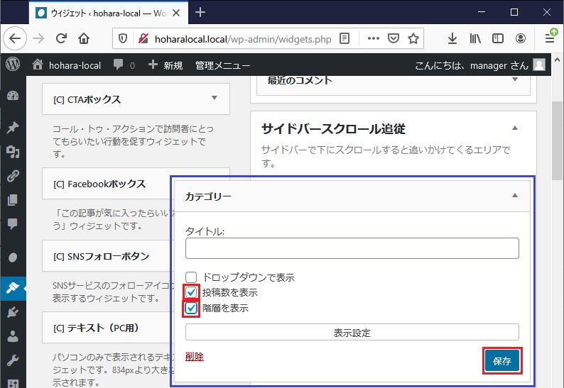Enable the ドロップダウンで表示 checkbox
This screenshot has height=388, width=564.
[191, 277]
